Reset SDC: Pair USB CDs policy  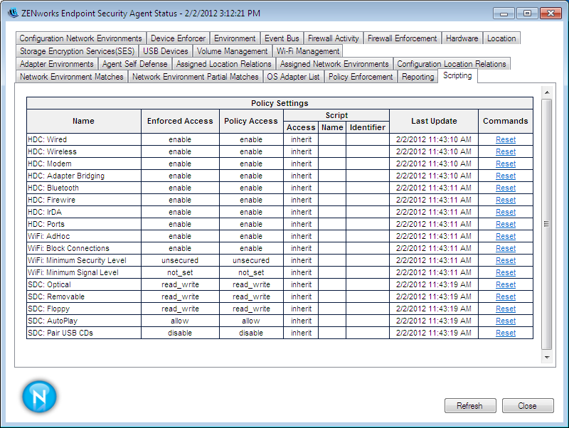(506, 333)
